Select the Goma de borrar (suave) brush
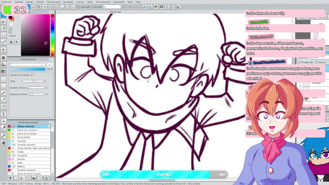 coord(29,174)
